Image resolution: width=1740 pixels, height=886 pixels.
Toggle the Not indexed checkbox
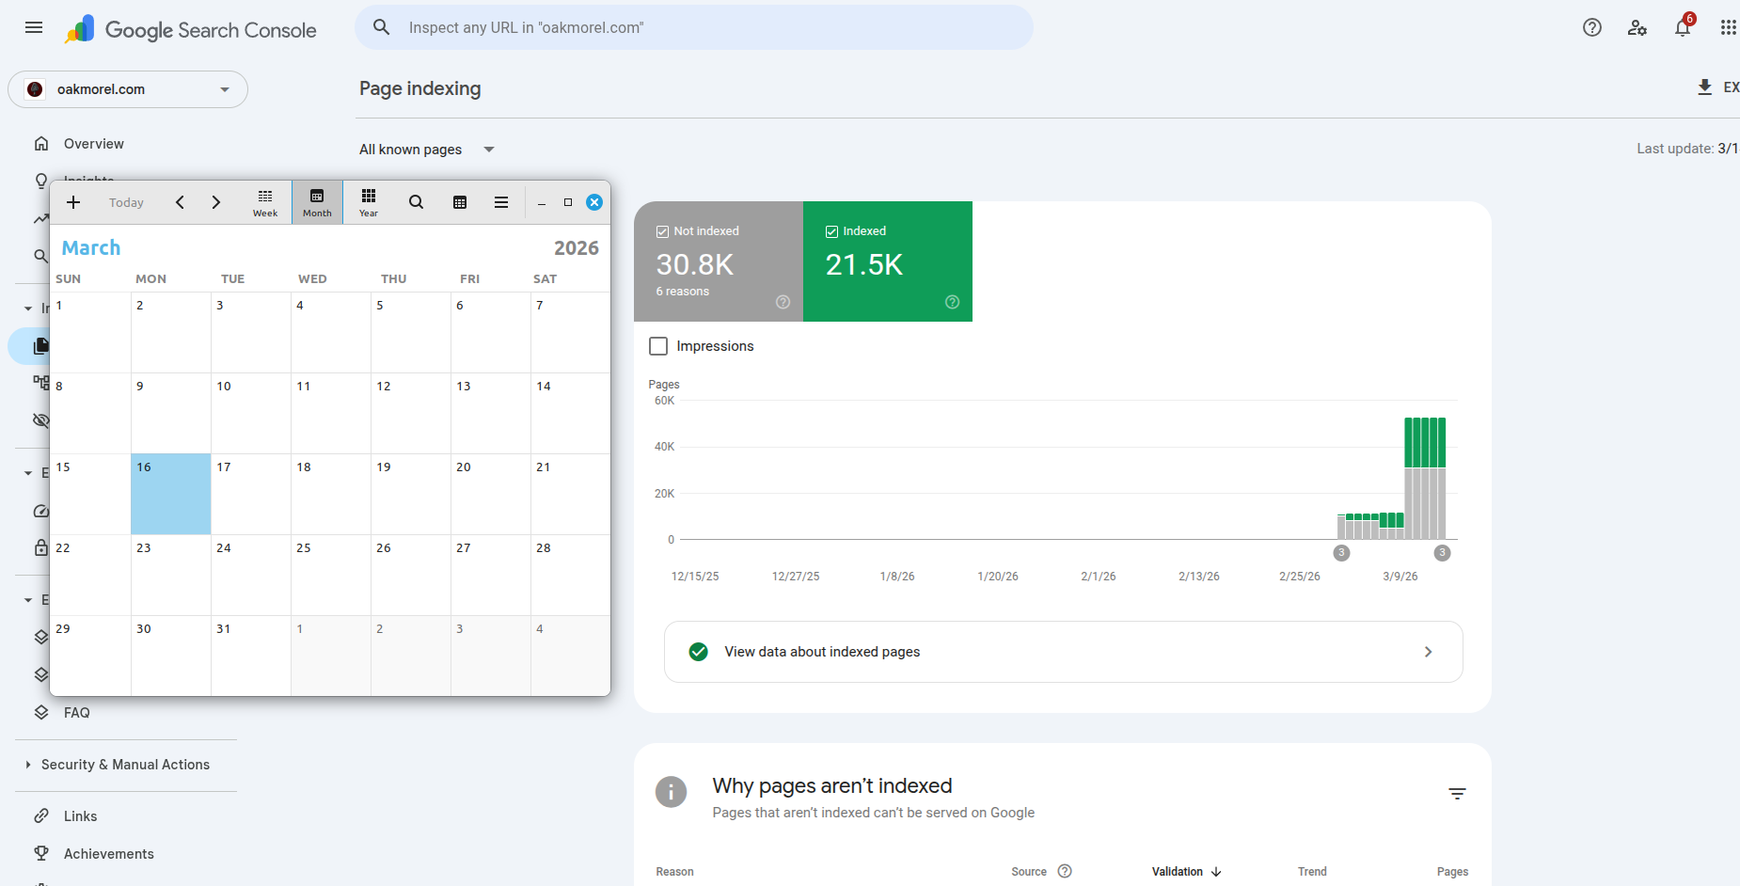(x=662, y=231)
